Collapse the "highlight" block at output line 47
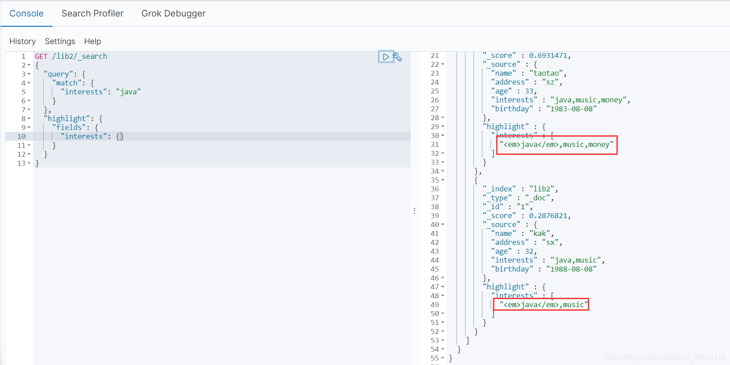The image size is (730, 365). coord(443,287)
